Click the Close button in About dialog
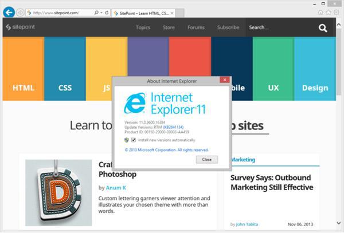This screenshot has width=344, height=233. [207, 159]
